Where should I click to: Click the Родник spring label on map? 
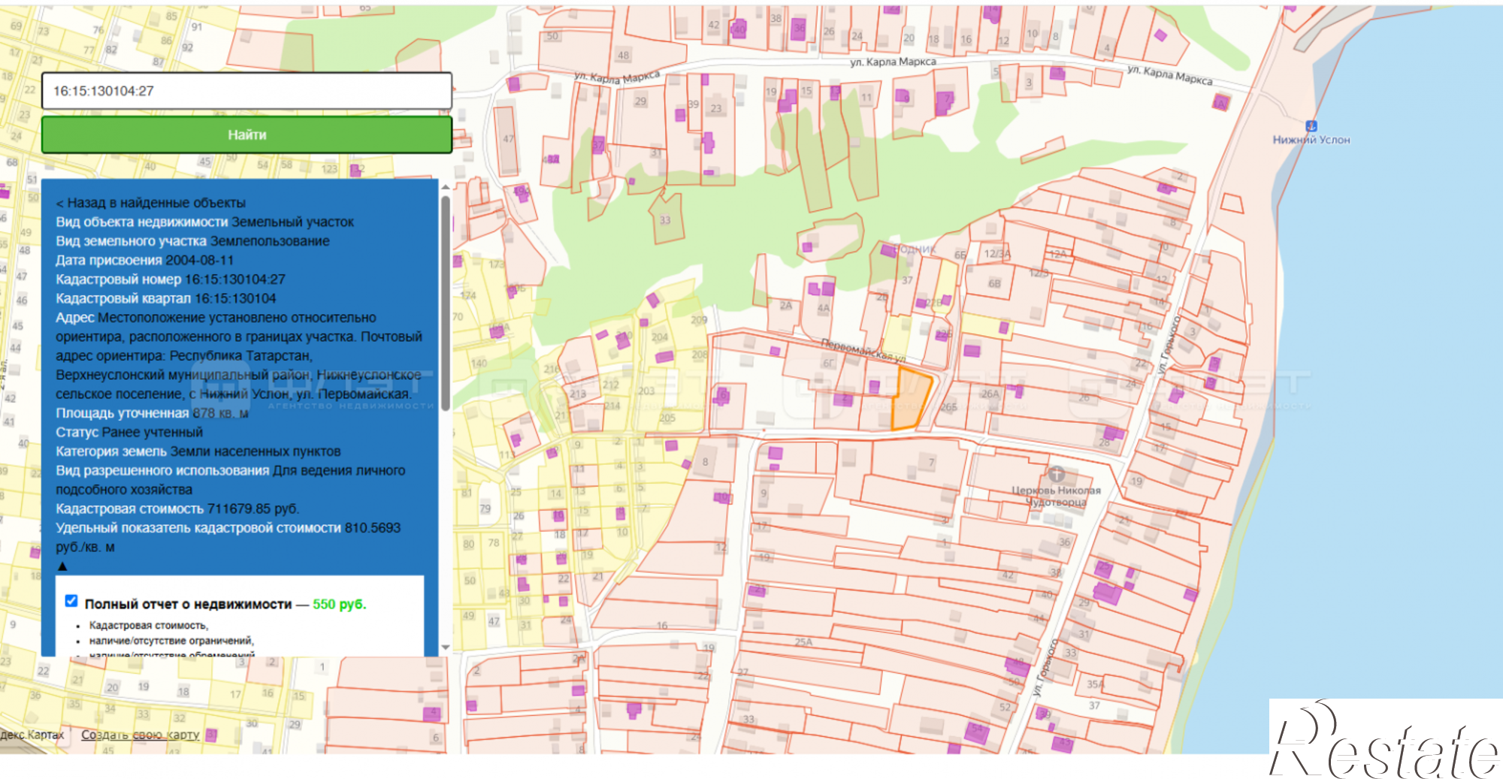click(915, 249)
